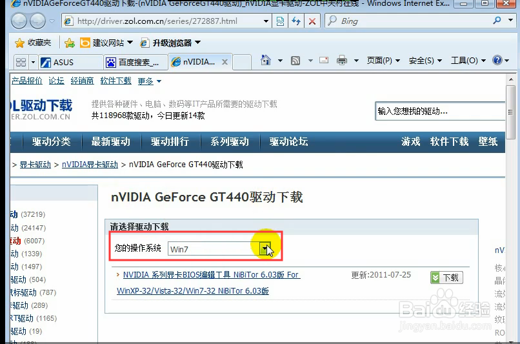Click the 产品报价 link

[27, 81]
